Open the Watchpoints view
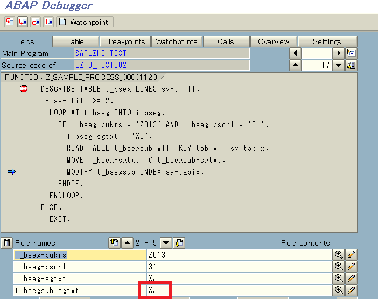 point(177,41)
